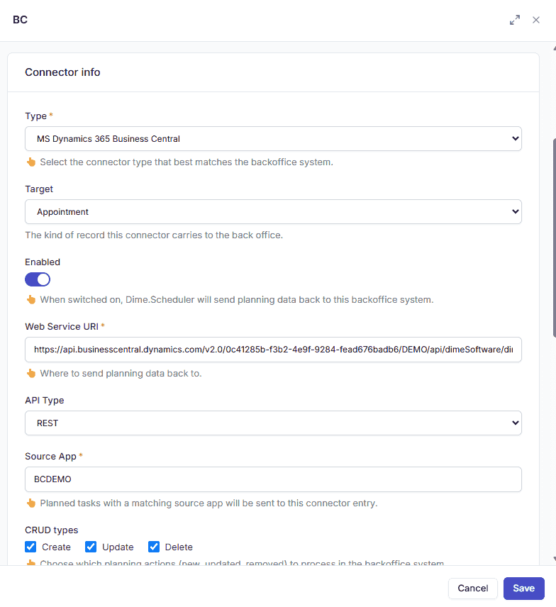Screen dimensions: 556x607
Task: Click the 'Delete' checkbox label
Action: click(x=179, y=547)
